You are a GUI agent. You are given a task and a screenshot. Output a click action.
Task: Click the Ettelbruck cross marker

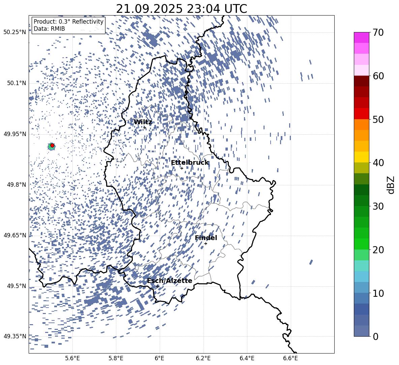pos(182,168)
